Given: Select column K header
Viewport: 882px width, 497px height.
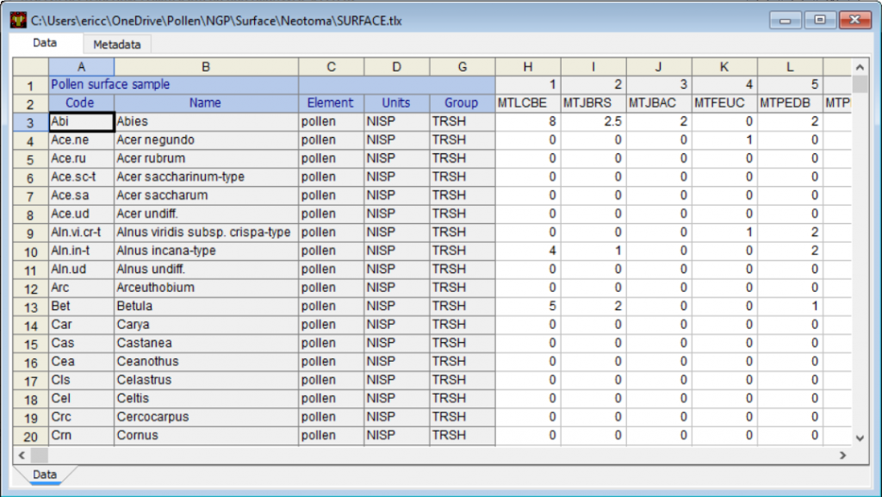Looking at the screenshot, I should pos(724,67).
